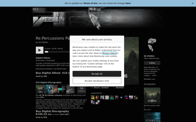
Task: Choose Accept necessary only
Action: [x=97, y=81]
